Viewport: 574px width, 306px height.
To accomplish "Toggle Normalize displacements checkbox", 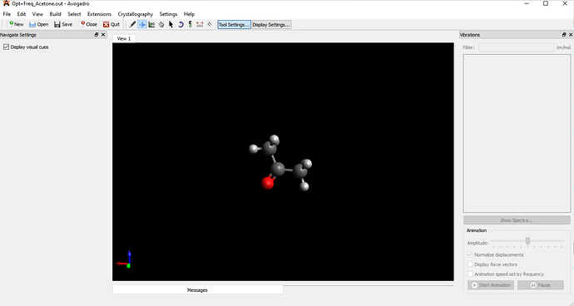I will [470, 254].
